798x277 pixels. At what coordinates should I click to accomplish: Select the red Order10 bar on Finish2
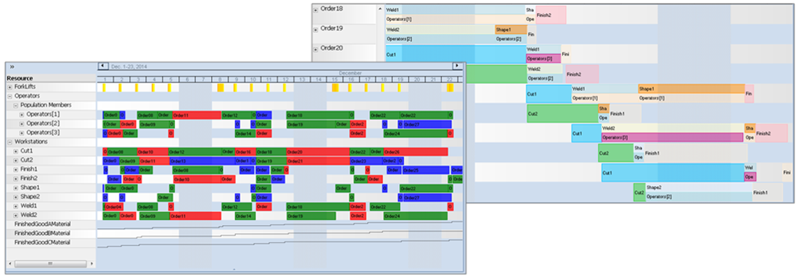pos(197,179)
